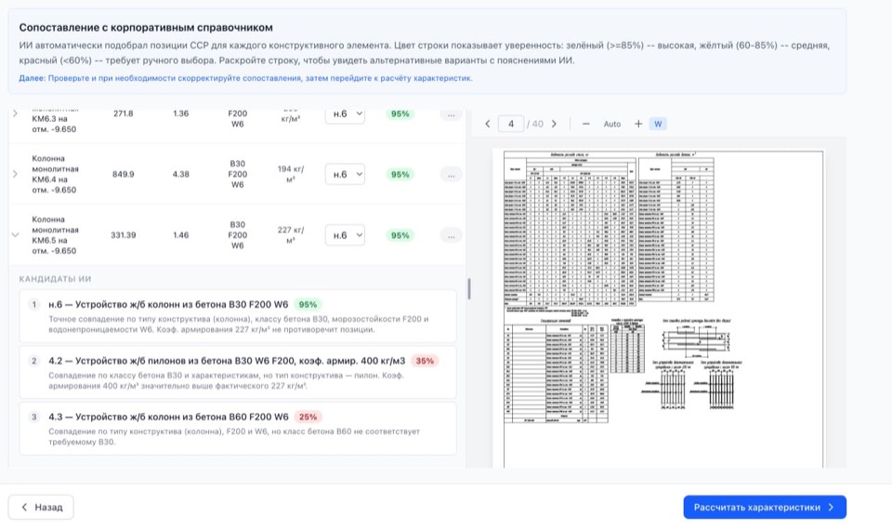Toggle fit-to-width W button
892x530 pixels.
(x=658, y=124)
